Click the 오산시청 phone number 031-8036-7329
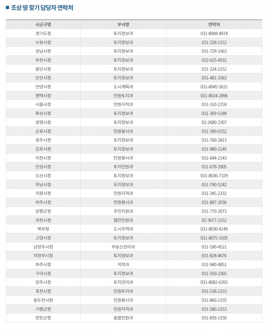Screen dimensions: 269x331 click(x=214, y=176)
